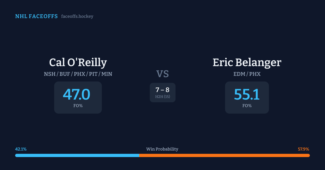Click the Win Probability heading

[x=162, y=149]
